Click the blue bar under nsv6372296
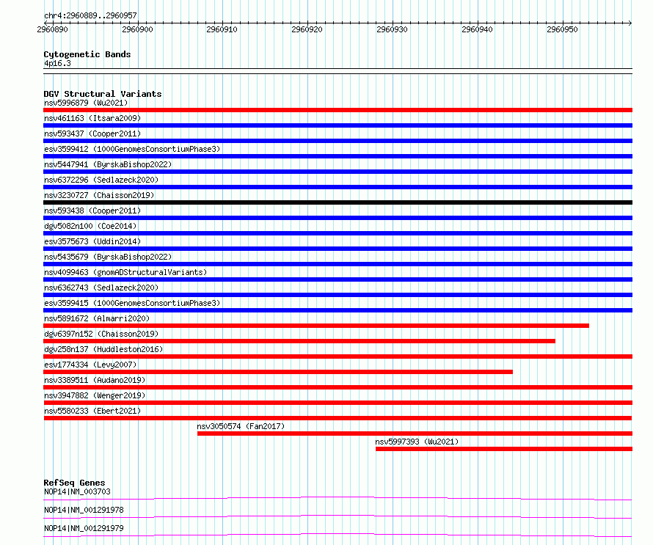 coord(338,187)
